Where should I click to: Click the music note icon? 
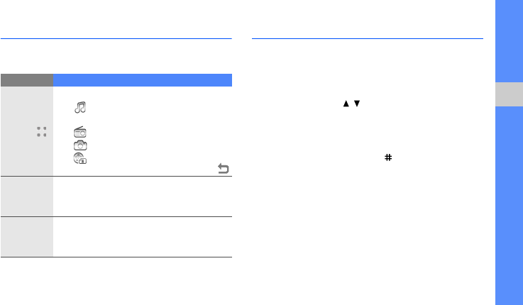coord(80,107)
